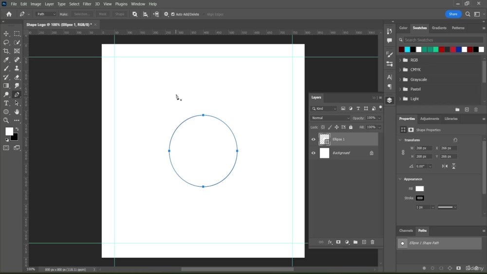Screen dimensions: 487x274
Task: Select the Ellipse shape tool
Action: pos(6,112)
